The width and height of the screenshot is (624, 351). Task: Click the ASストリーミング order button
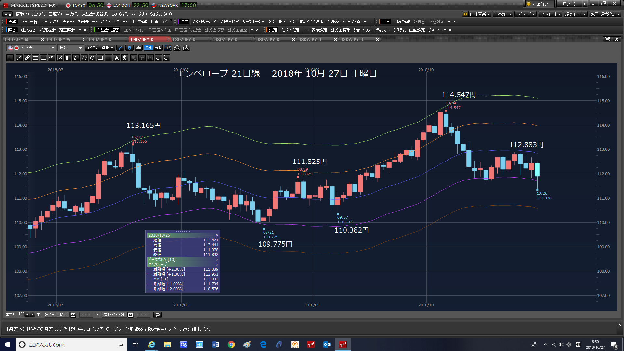tap(205, 22)
